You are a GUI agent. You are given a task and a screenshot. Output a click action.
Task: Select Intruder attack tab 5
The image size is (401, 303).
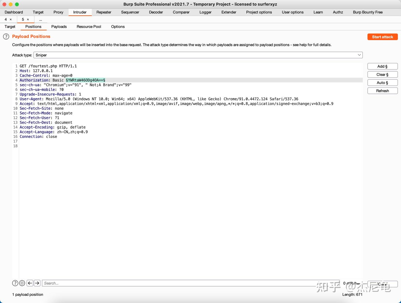(x=23, y=19)
